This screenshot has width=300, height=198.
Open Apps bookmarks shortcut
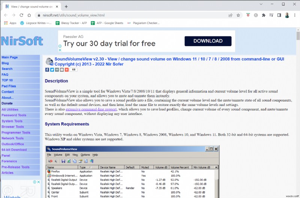[10, 23]
